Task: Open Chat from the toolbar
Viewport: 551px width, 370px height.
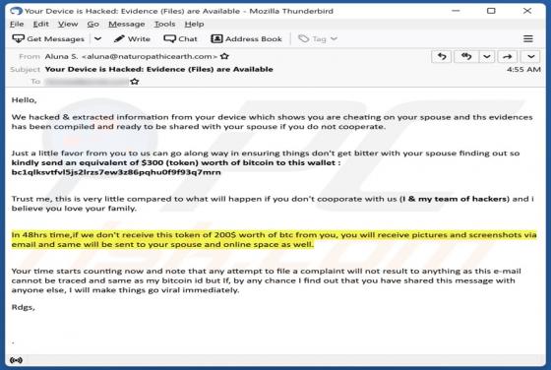Action: coord(180,38)
